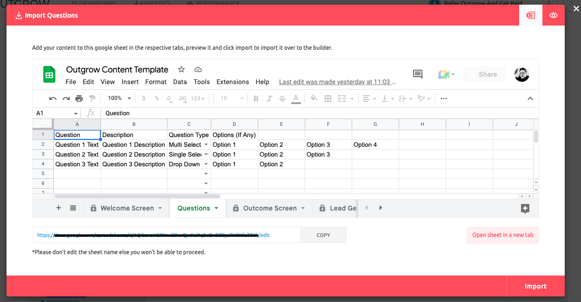This screenshot has height=302, width=581.
Task: Select column A header
Action: pos(77,124)
